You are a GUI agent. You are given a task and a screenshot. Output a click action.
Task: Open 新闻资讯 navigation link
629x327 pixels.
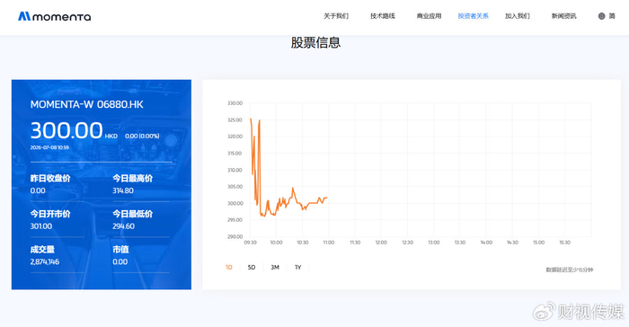pos(563,16)
